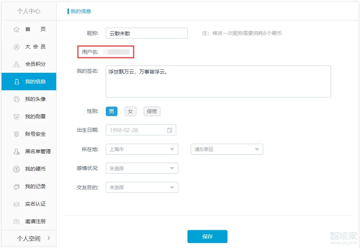Select gender 女

[131, 111]
